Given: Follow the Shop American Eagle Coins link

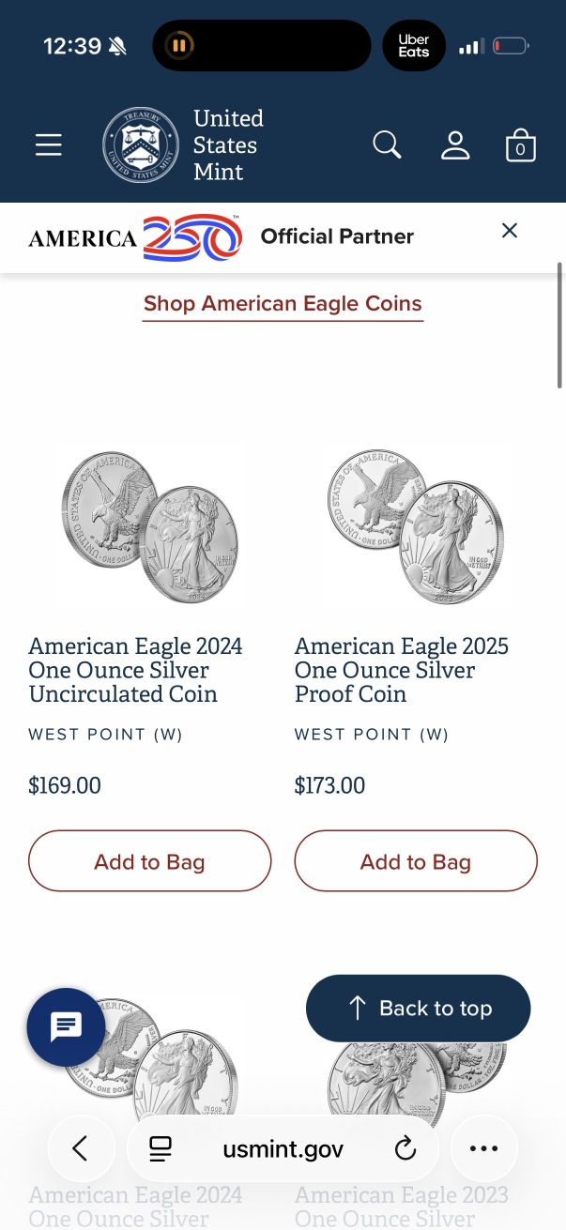Looking at the screenshot, I should point(283,304).
